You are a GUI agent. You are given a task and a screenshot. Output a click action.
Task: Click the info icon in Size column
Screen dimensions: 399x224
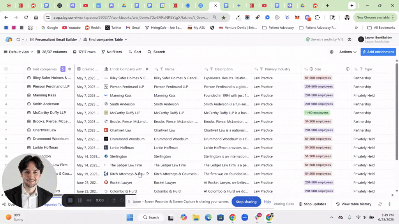tap(348, 69)
